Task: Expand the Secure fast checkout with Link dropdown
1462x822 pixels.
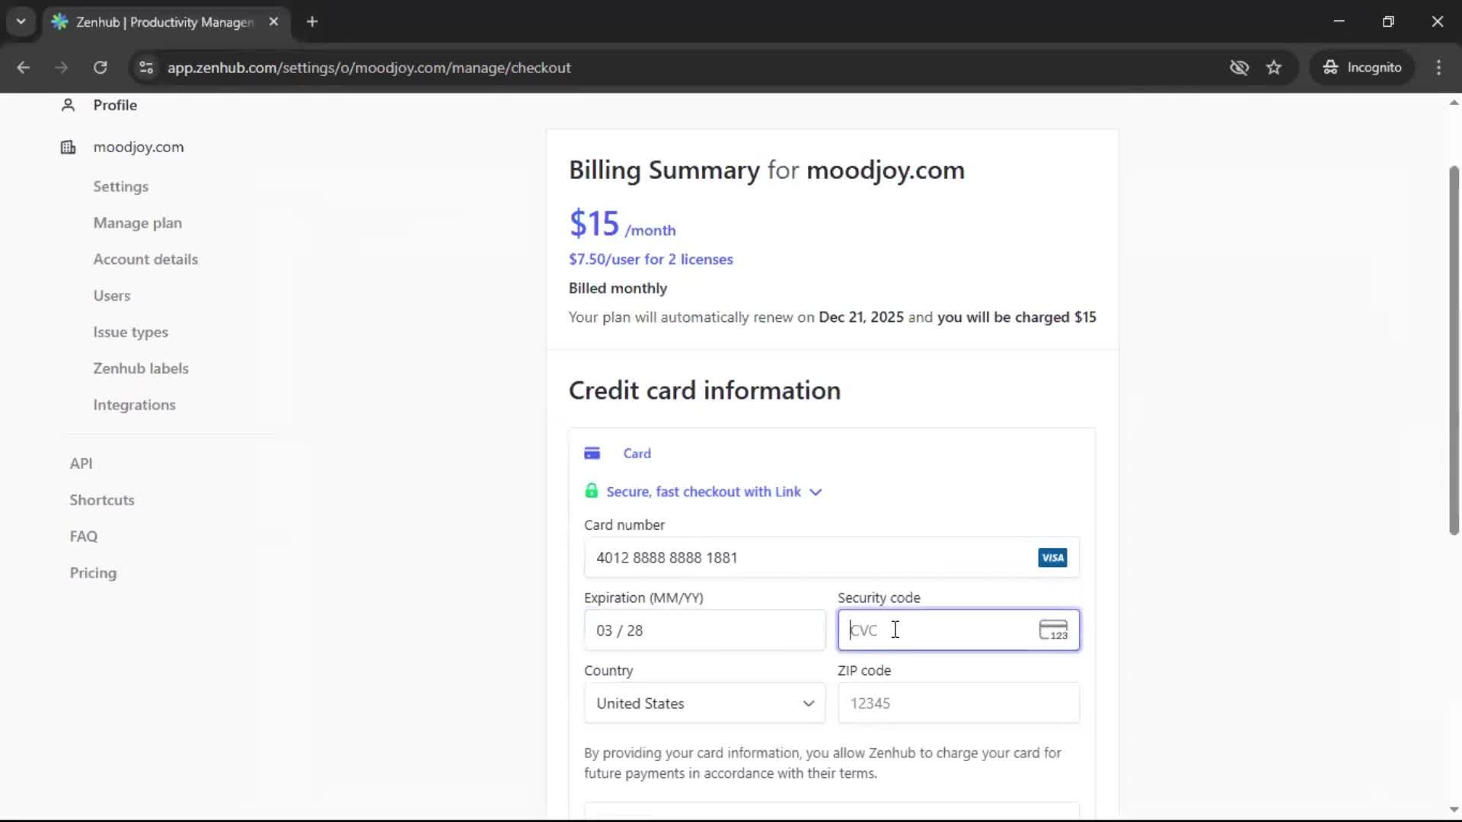Action: [x=816, y=492]
